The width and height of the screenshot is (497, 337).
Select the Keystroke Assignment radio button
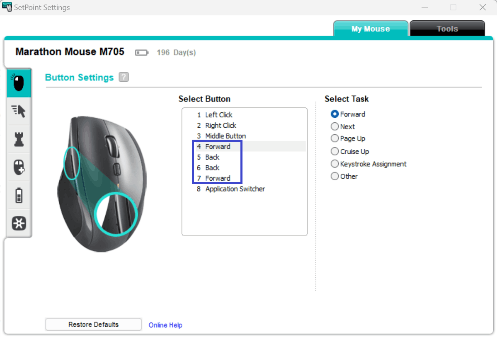click(x=335, y=164)
